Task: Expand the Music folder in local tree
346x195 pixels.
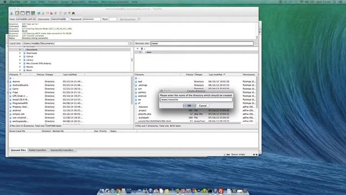Action: coord(20,70)
